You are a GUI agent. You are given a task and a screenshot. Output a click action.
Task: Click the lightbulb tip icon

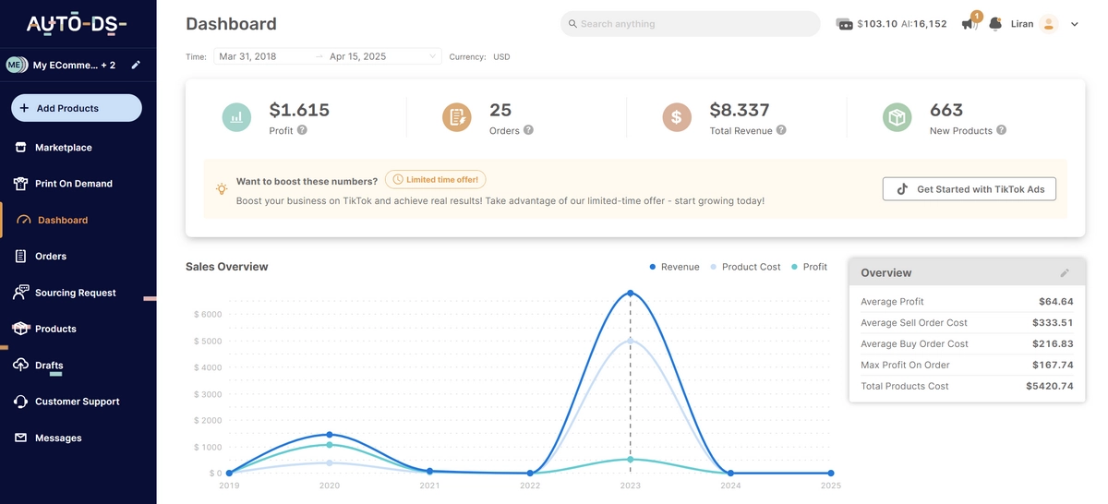pyautogui.click(x=222, y=188)
